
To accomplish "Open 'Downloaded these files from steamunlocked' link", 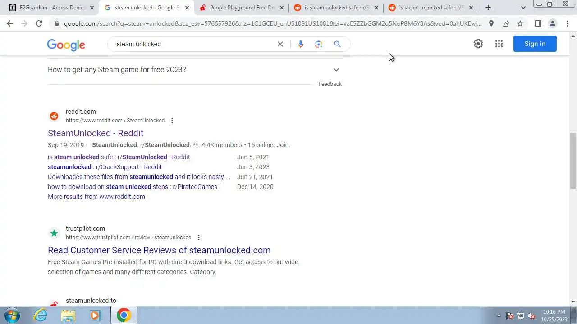I will (x=139, y=177).
